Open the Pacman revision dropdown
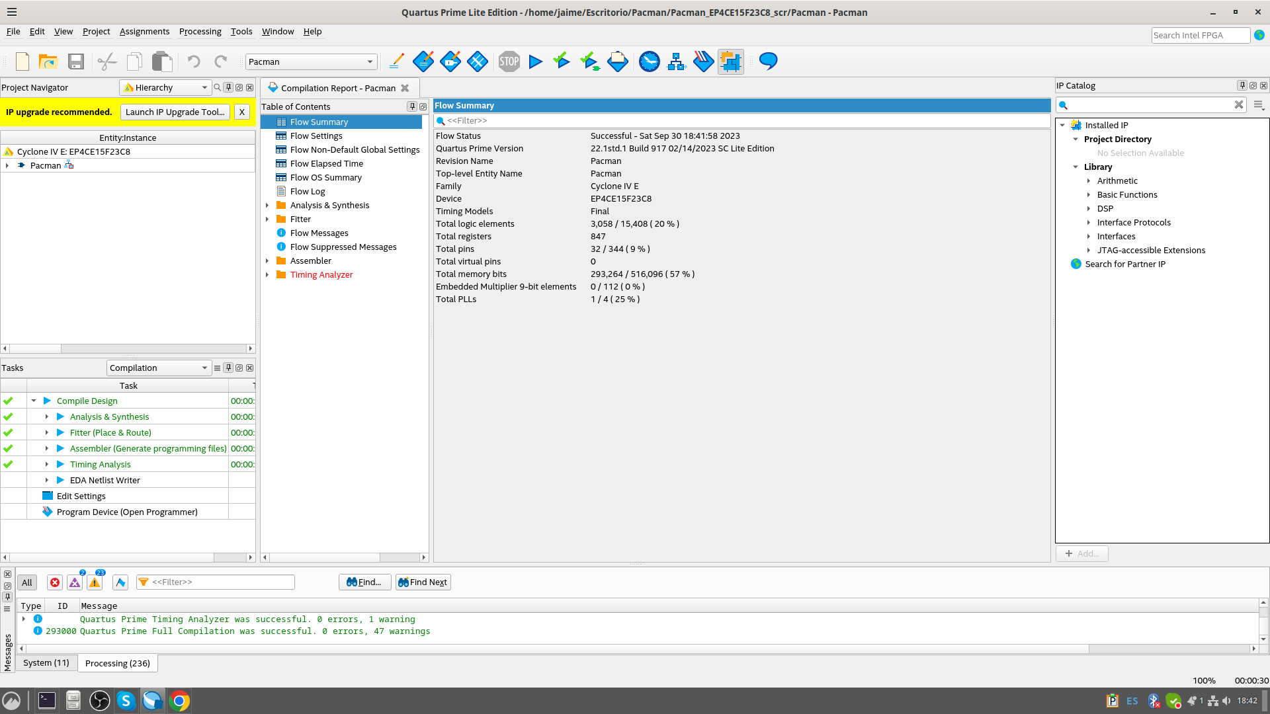Image resolution: width=1270 pixels, height=714 pixels. [311, 61]
